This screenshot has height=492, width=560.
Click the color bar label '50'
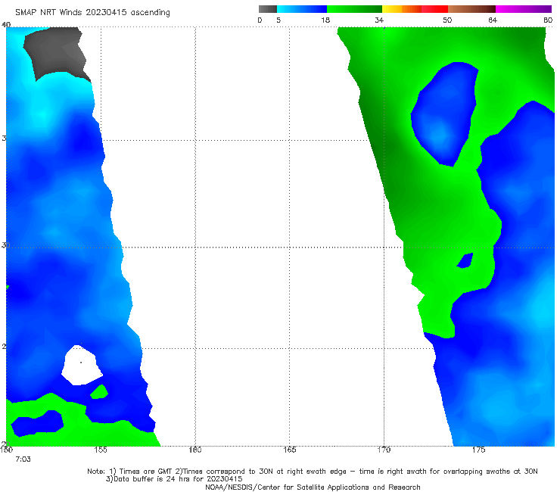point(447,20)
